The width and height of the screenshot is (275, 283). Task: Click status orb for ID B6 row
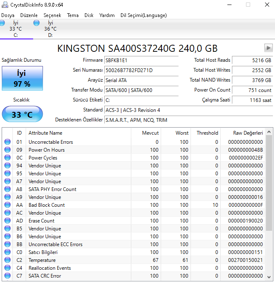(x=7, y=236)
